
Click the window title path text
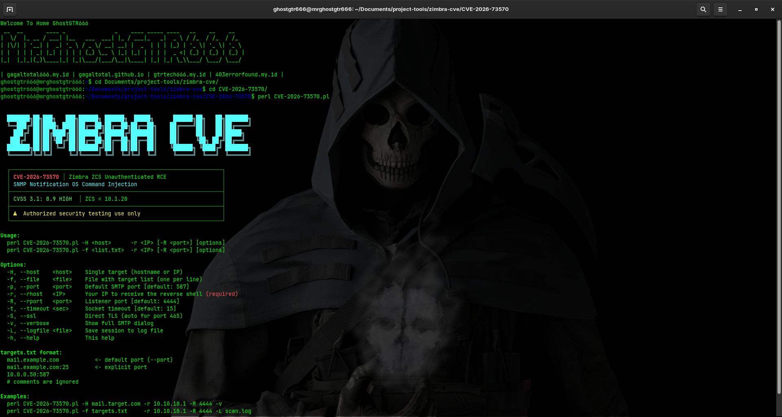[391, 9]
